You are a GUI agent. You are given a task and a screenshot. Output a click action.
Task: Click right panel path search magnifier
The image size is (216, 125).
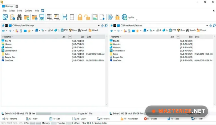pyautogui.click(x=214, y=26)
